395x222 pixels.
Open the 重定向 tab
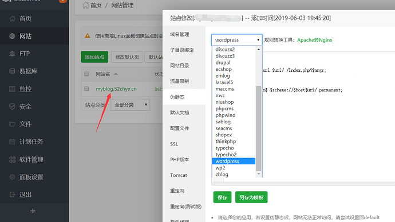click(x=177, y=191)
